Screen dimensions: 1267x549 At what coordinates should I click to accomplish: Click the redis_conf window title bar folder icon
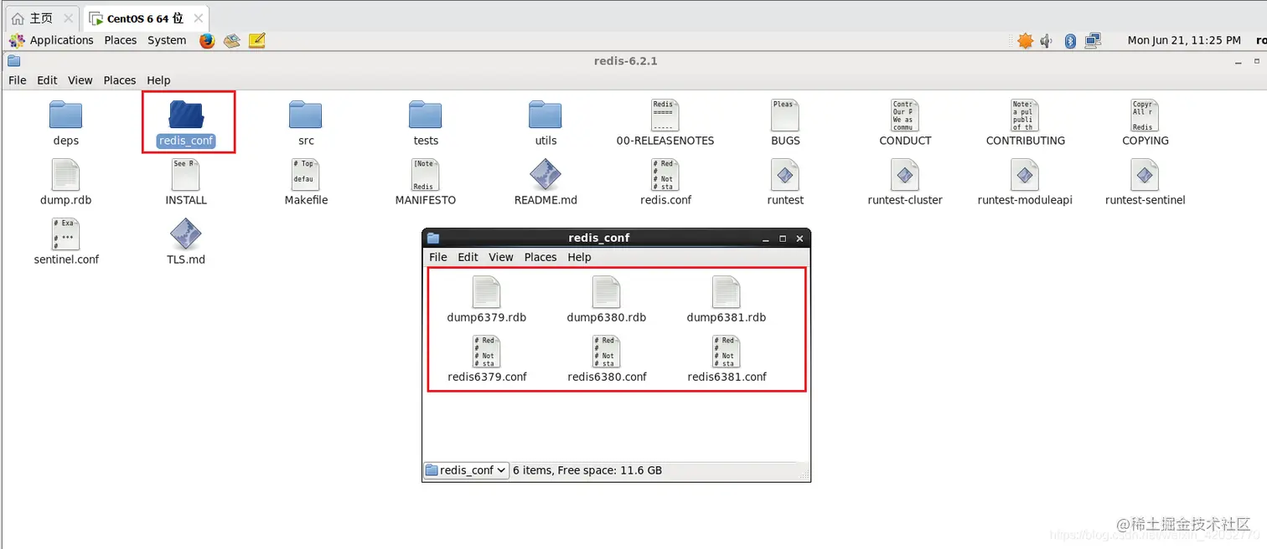(433, 239)
